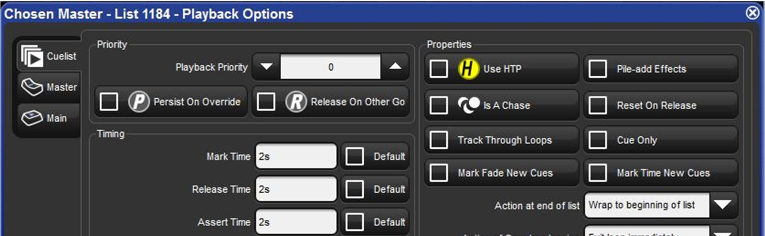Switch to the Main tab

point(49,118)
